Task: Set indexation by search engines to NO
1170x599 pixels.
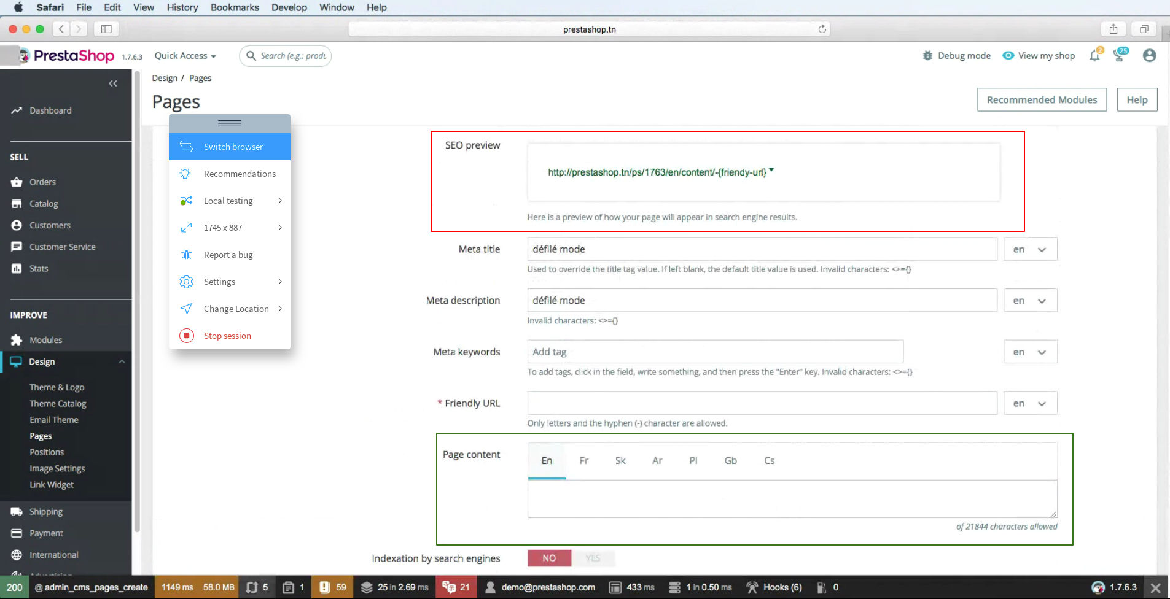Action: point(549,558)
